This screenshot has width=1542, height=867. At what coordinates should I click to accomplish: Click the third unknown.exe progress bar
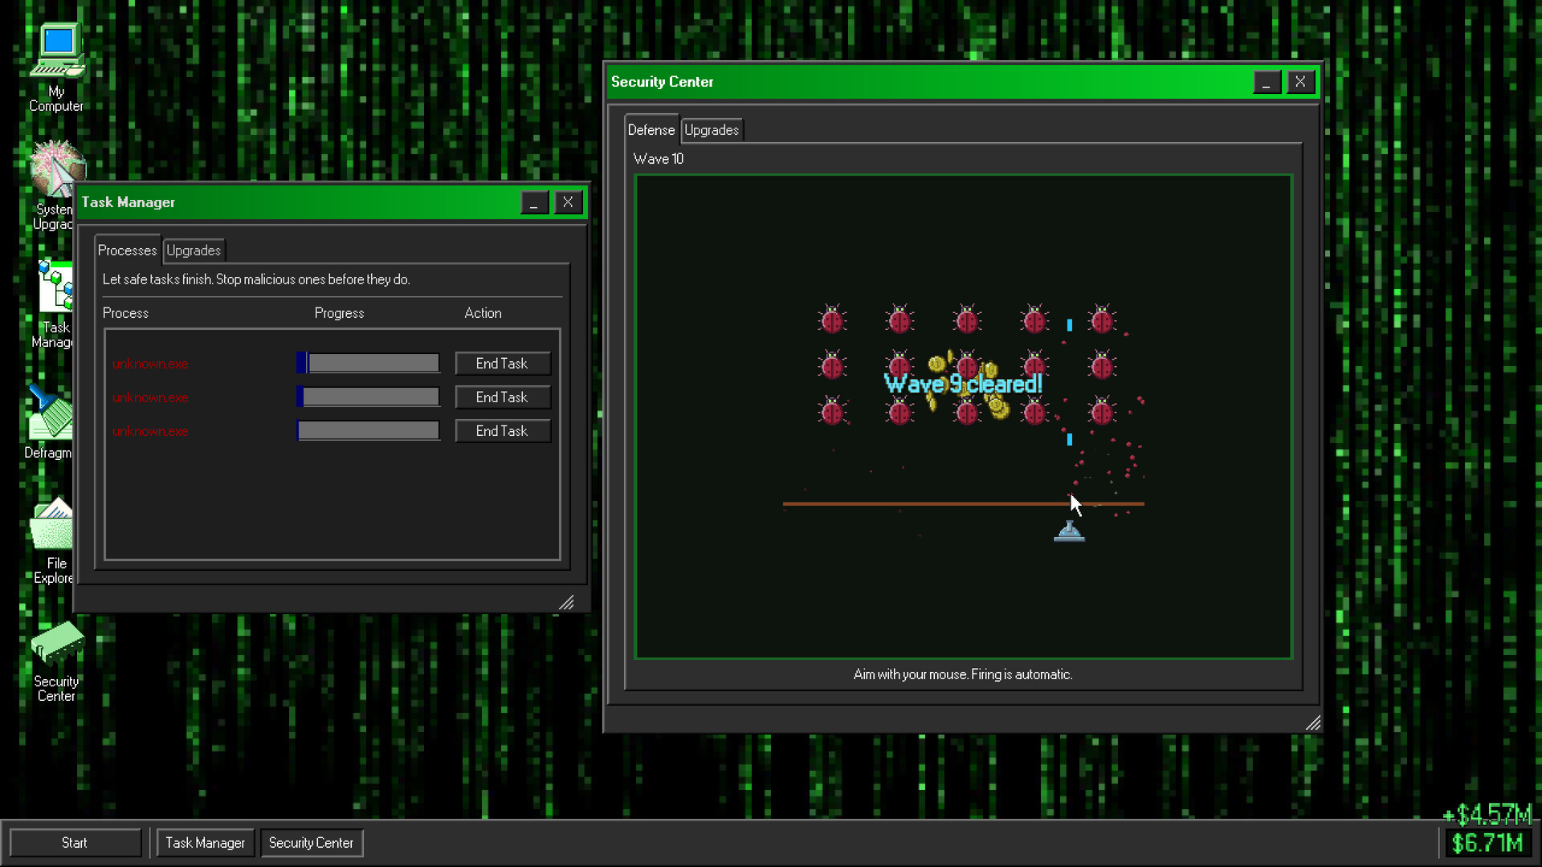[368, 431]
